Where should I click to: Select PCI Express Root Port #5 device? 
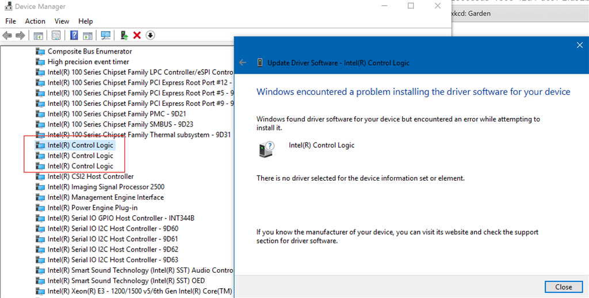134,93
